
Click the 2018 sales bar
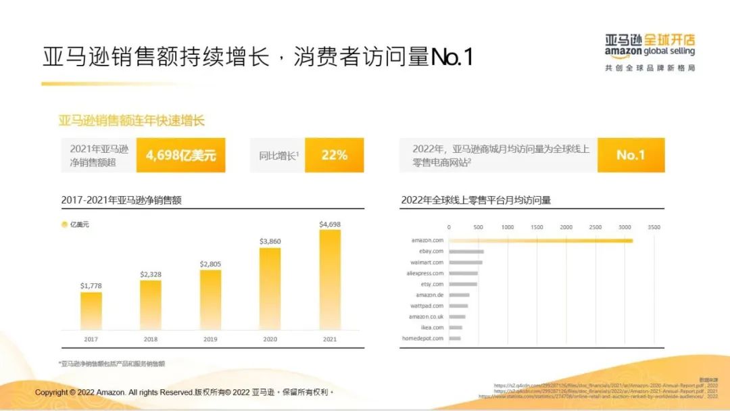(x=151, y=306)
